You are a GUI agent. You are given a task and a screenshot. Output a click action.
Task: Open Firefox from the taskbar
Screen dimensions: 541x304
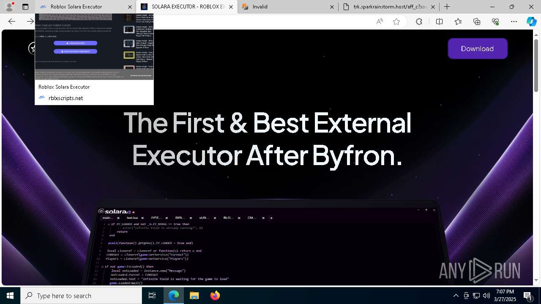(215, 296)
